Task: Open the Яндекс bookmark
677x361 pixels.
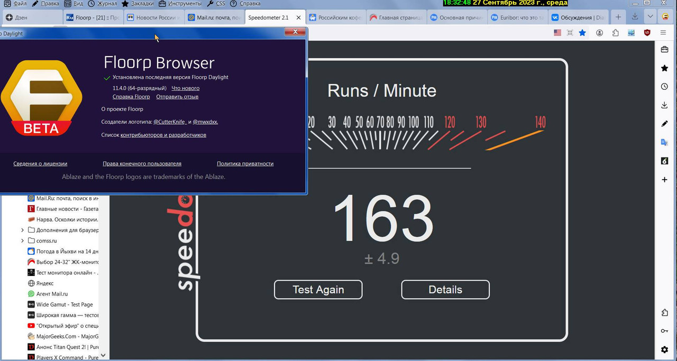Action: coord(41,283)
